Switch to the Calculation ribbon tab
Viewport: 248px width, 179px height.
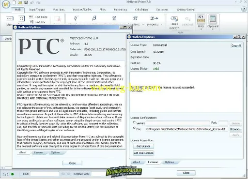click(x=141, y=10)
